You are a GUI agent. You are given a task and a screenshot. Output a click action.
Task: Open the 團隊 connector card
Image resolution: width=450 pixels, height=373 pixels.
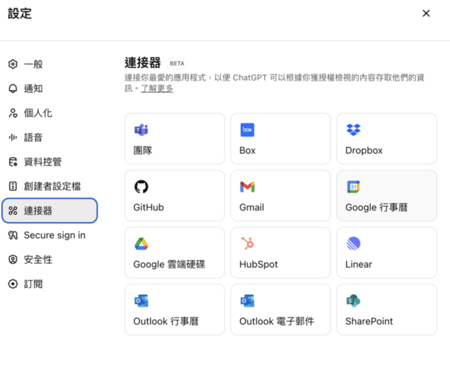pyautogui.click(x=175, y=139)
